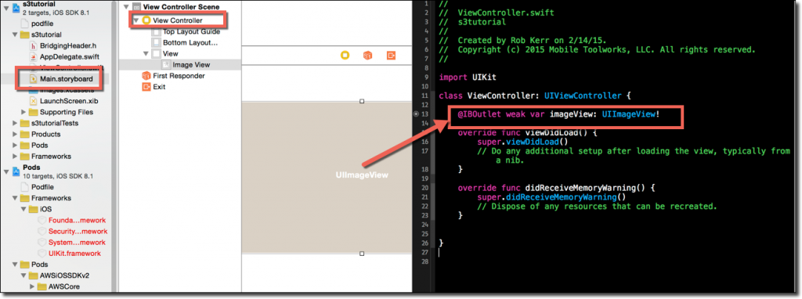This screenshot has width=802, height=299.
Task: Click the LaunchScreen.xib file icon
Action: [x=34, y=101]
